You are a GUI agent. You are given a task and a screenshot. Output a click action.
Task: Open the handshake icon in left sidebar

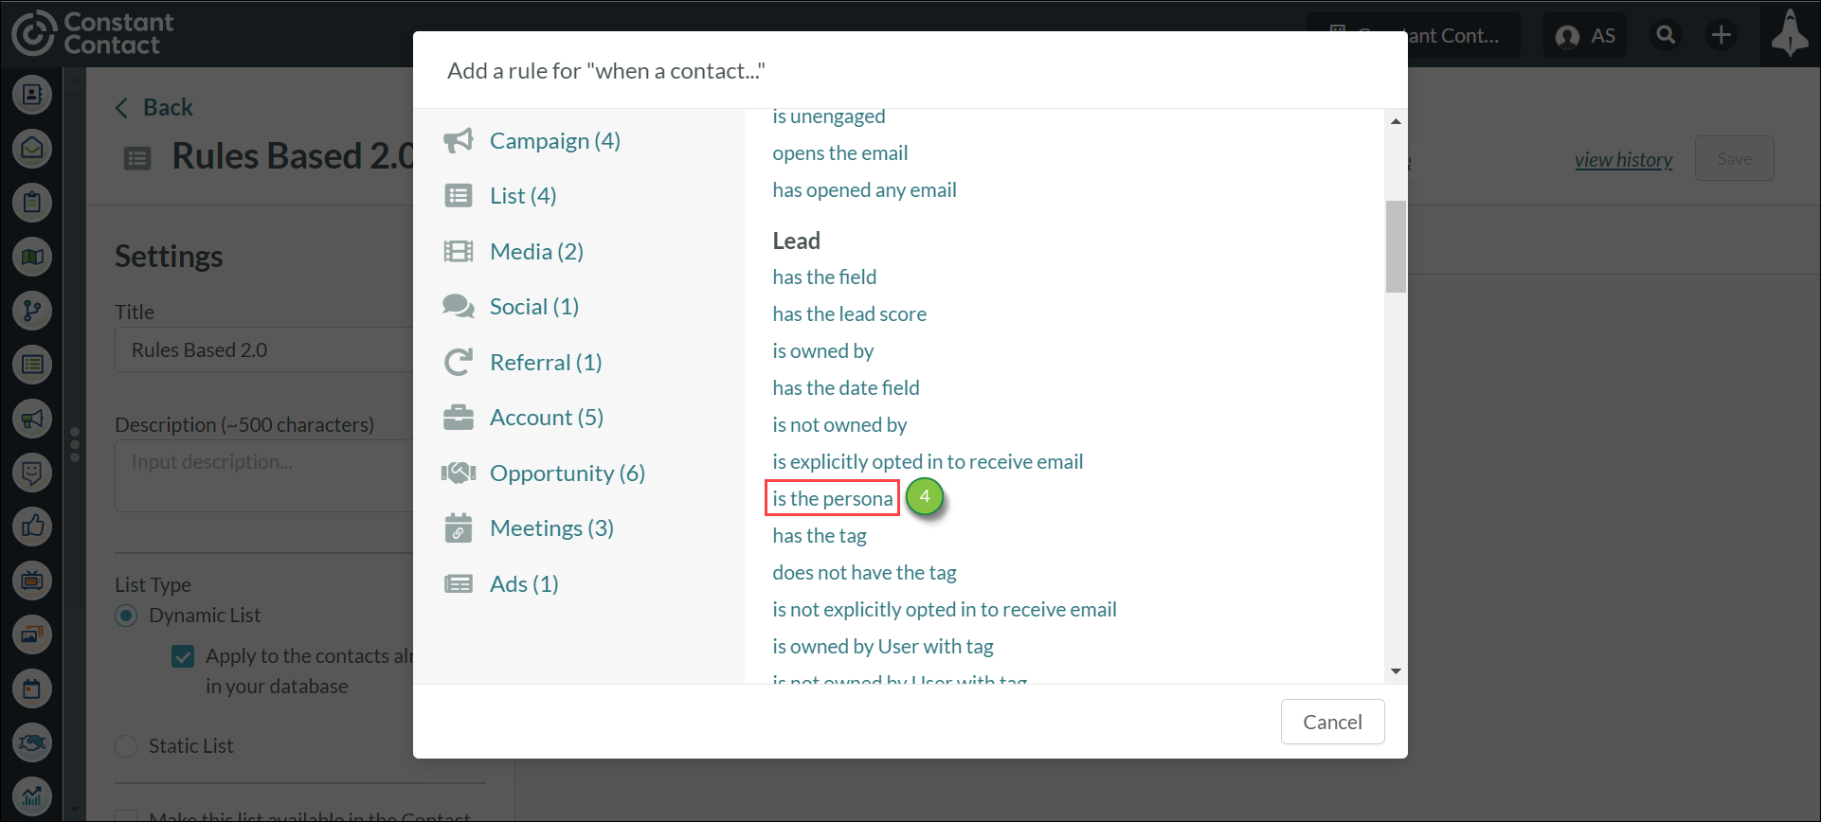pyautogui.click(x=32, y=742)
